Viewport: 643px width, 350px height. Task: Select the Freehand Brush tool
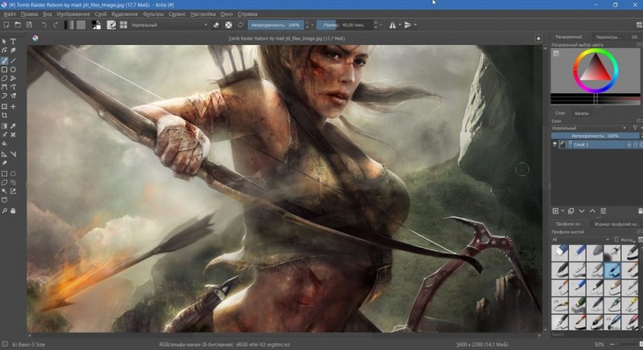(x=4, y=60)
